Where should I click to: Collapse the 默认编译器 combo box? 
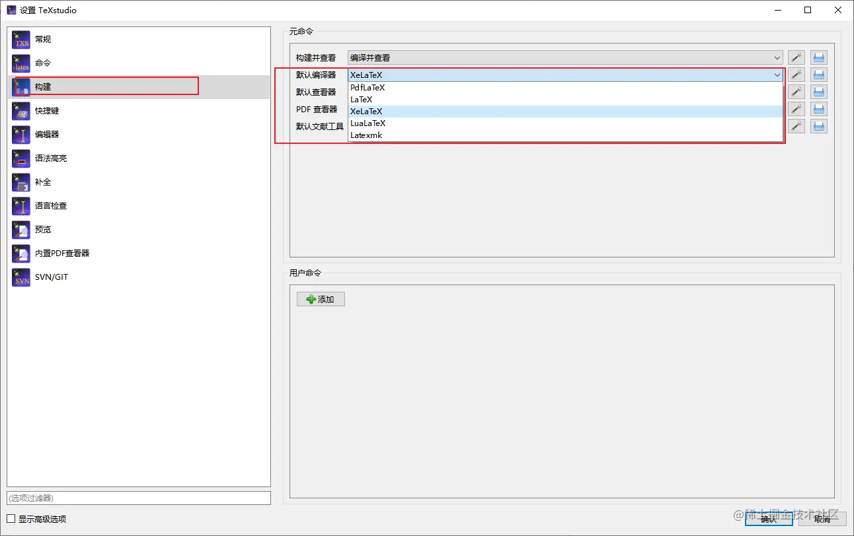(565, 75)
